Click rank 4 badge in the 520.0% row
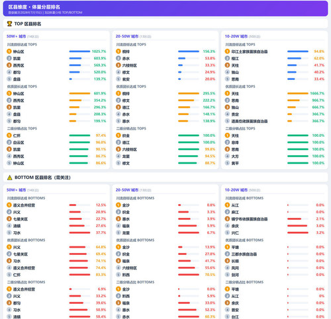This screenshot has height=319, width=331. click(x=9, y=72)
